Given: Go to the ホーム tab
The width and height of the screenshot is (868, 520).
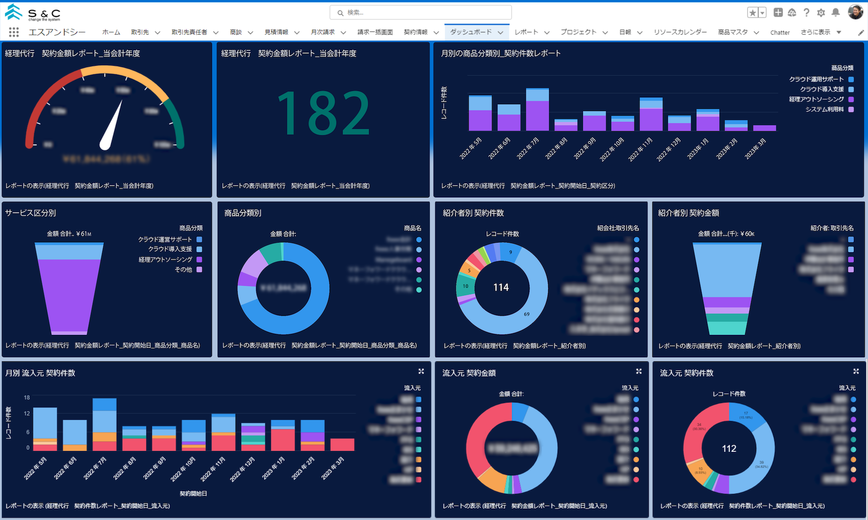Looking at the screenshot, I should click(x=111, y=32).
